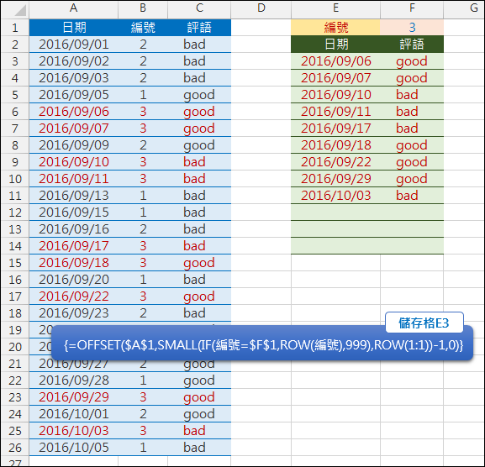The height and width of the screenshot is (467, 485).
Task: Click cell A12 with date 2016/09/15
Action: point(74,213)
